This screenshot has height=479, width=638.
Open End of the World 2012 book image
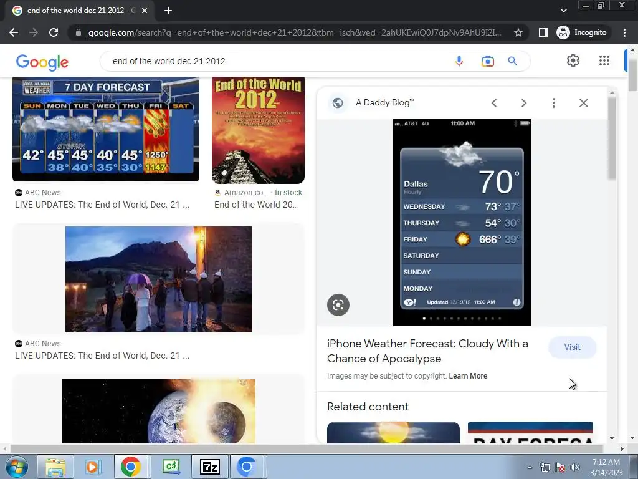tap(258, 130)
